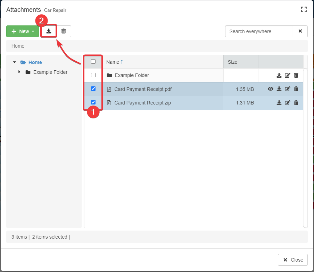
Task: Sort by the Size column header
Action: tap(233, 62)
